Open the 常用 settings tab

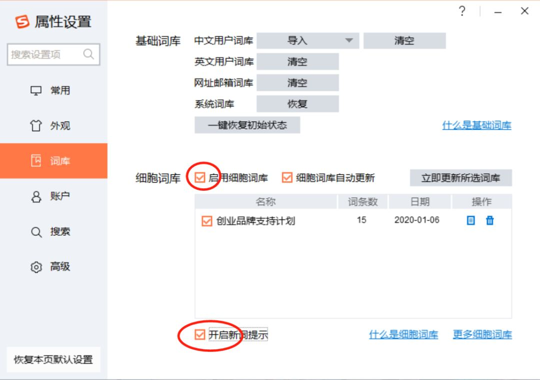(53, 90)
